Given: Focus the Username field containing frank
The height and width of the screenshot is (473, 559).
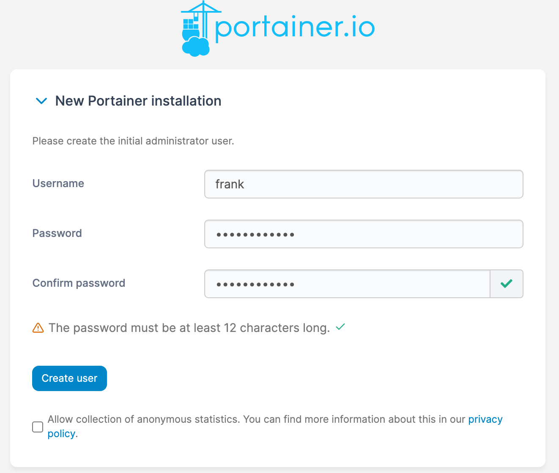Looking at the screenshot, I should [x=364, y=184].
